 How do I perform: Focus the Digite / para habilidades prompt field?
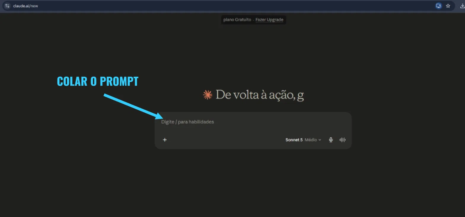pyautogui.click(x=253, y=122)
